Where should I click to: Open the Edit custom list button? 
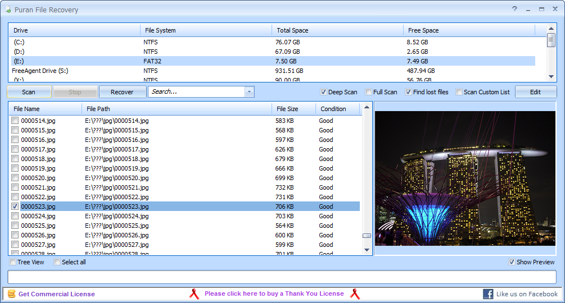(535, 92)
